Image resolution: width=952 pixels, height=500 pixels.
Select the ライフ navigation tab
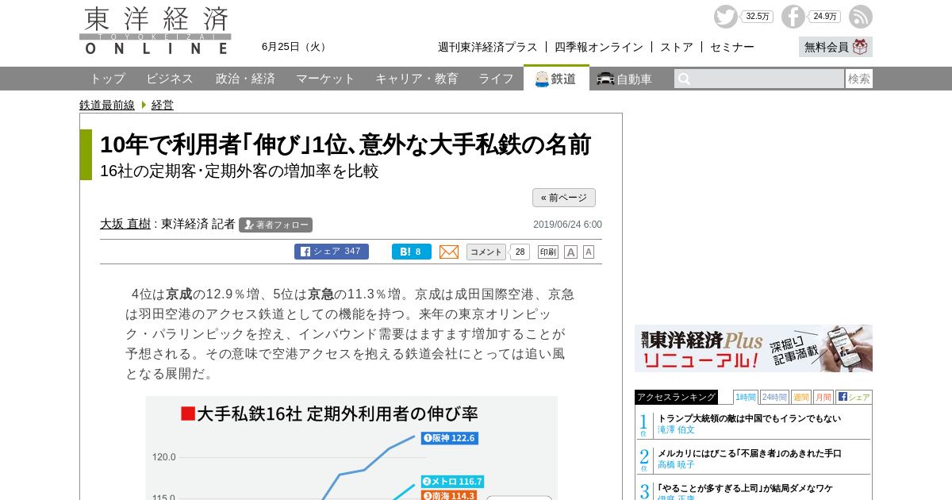tap(496, 79)
